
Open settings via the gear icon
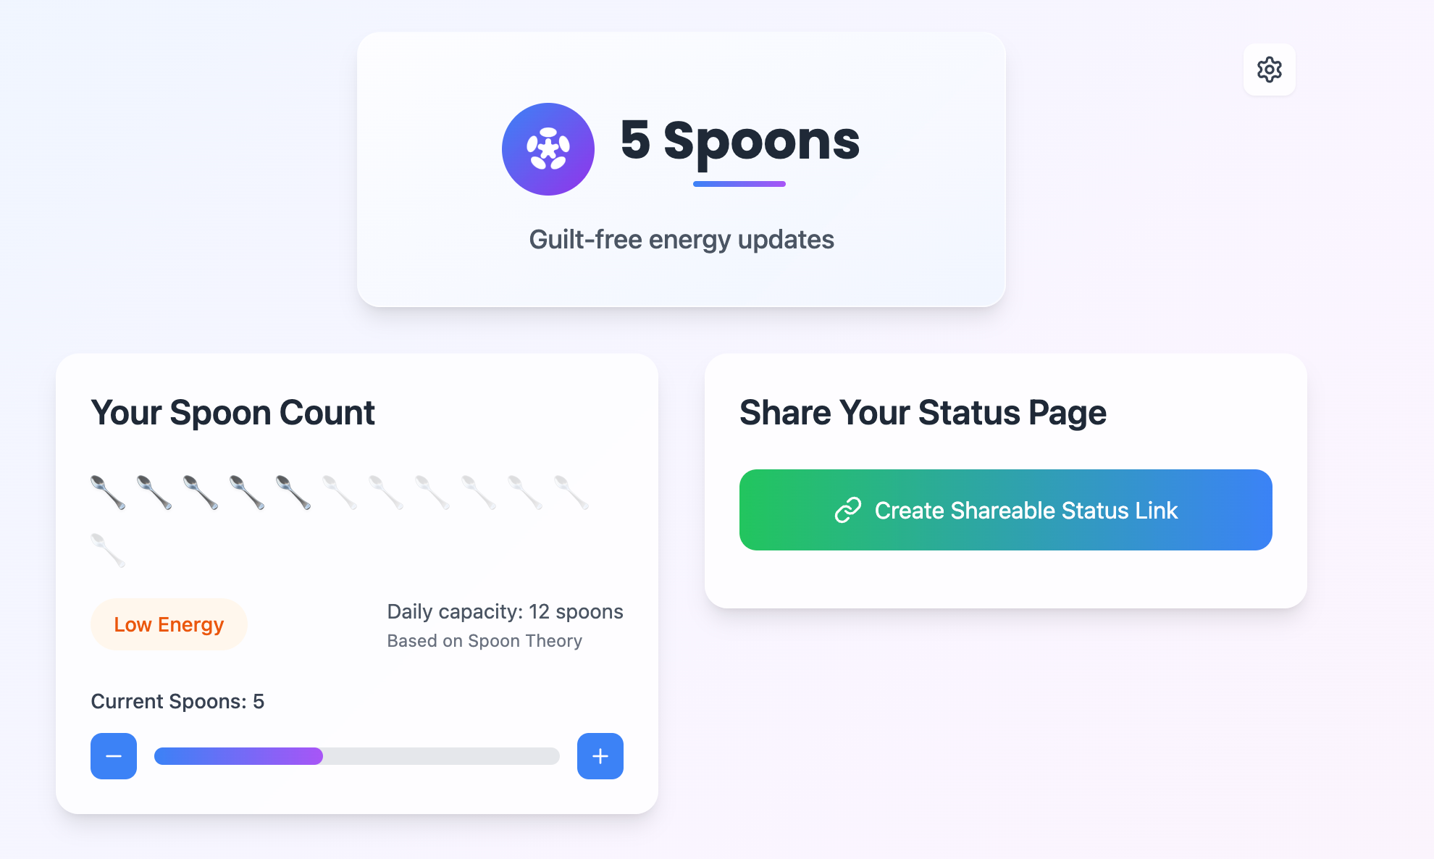(1269, 70)
